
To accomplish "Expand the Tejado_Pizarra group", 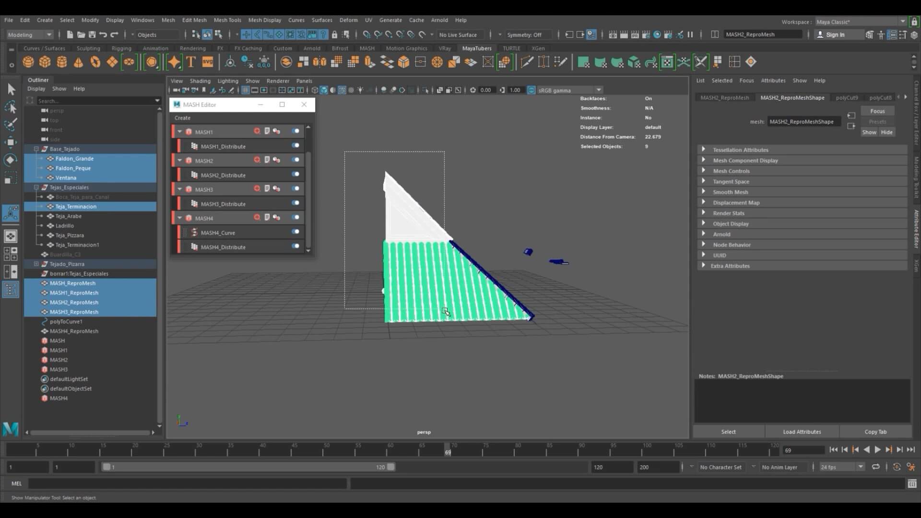I will pyautogui.click(x=36, y=264).
